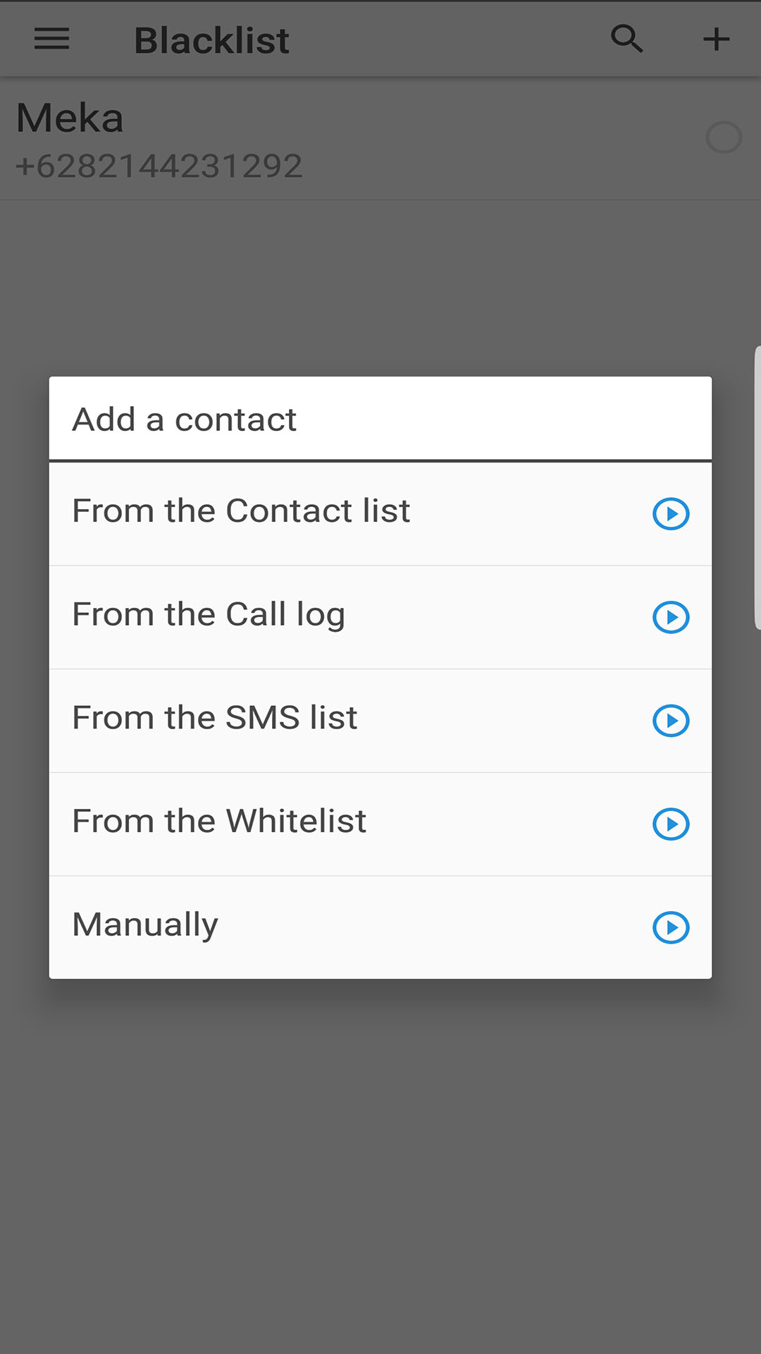Select the Add a contact dialog header

tap(183, 417)
